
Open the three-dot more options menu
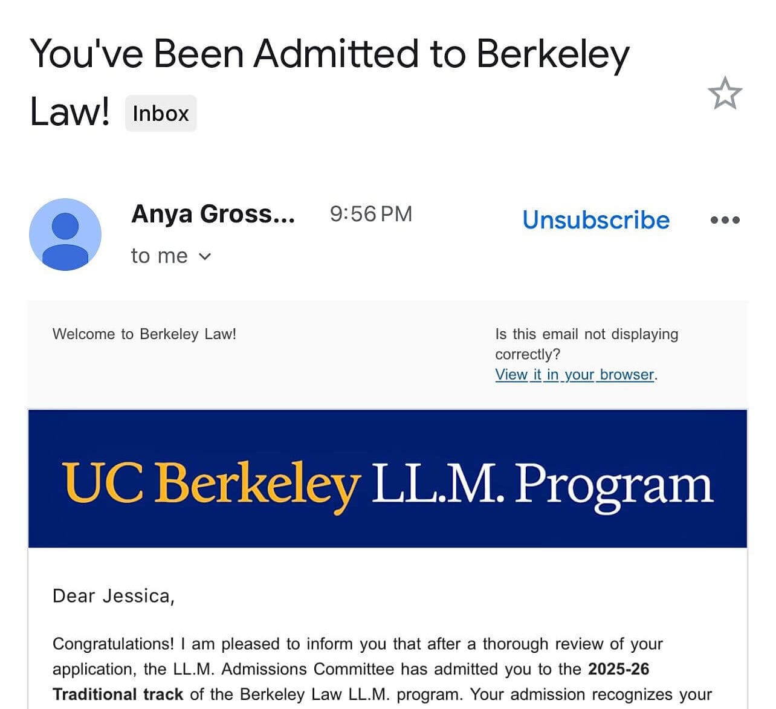(725, 220)
